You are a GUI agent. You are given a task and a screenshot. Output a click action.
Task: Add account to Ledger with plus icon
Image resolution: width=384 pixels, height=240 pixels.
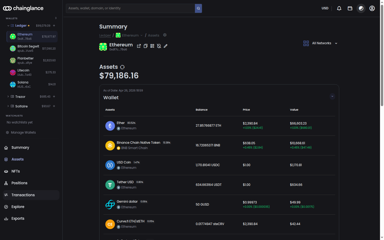tap(54, 26)
